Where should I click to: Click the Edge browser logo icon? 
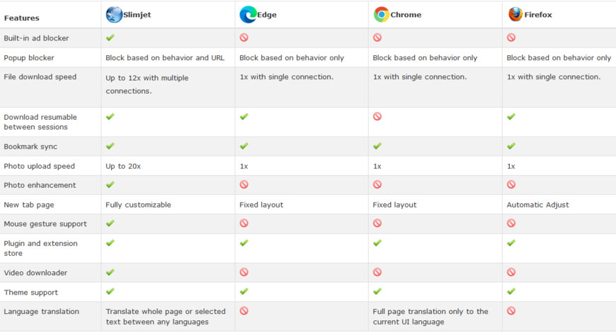[x=248, y=15]
